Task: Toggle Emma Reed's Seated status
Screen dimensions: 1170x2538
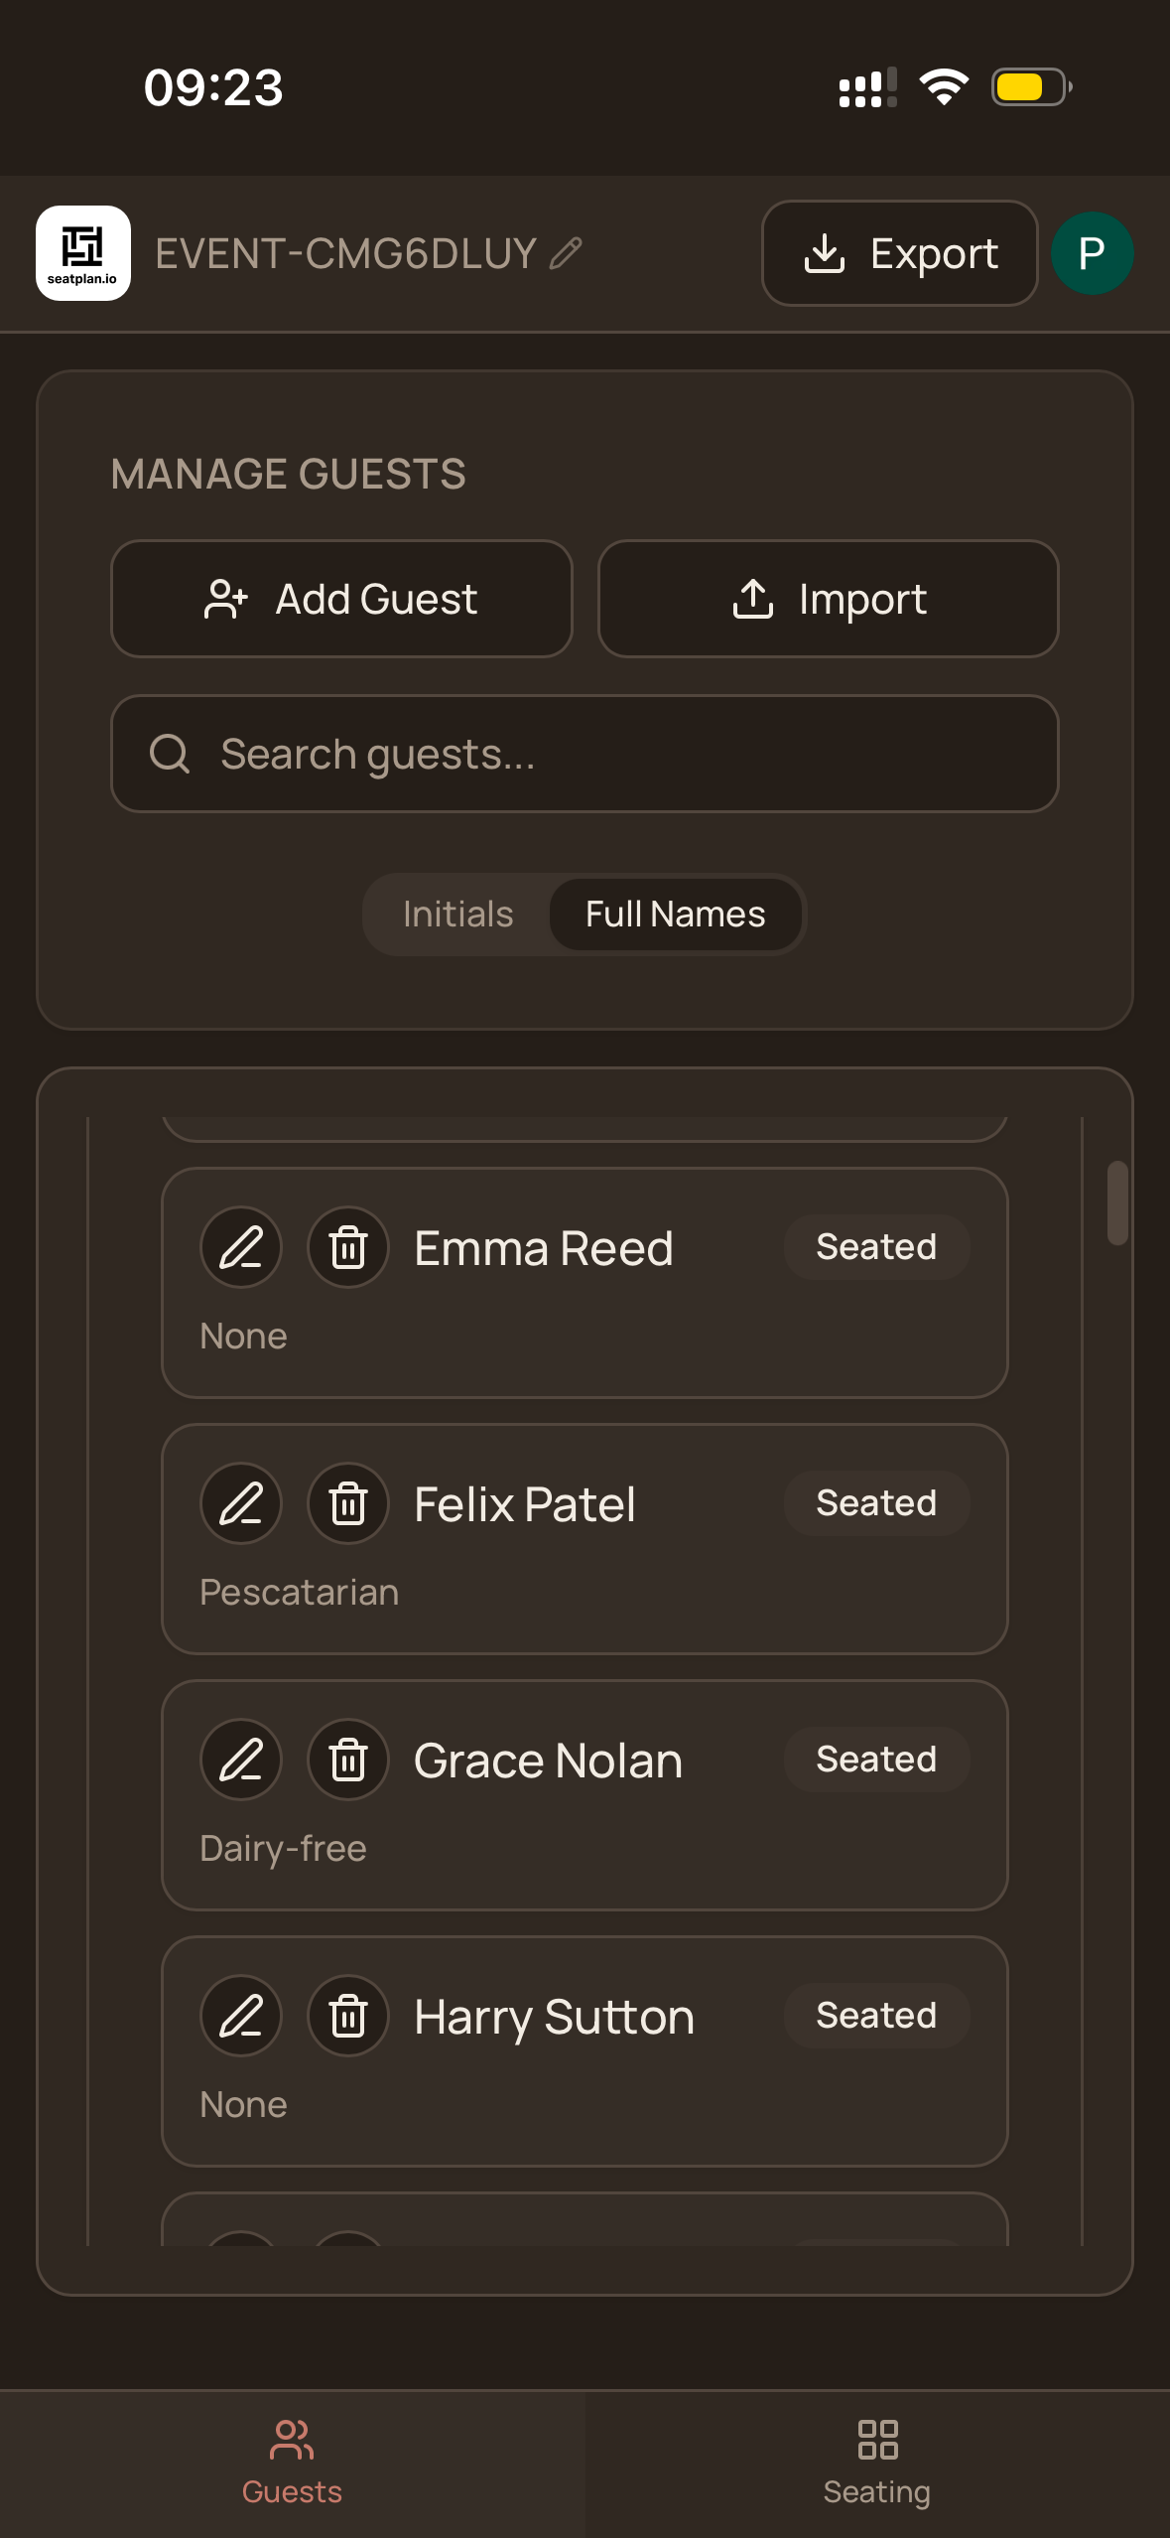Action: point(876,1247)
